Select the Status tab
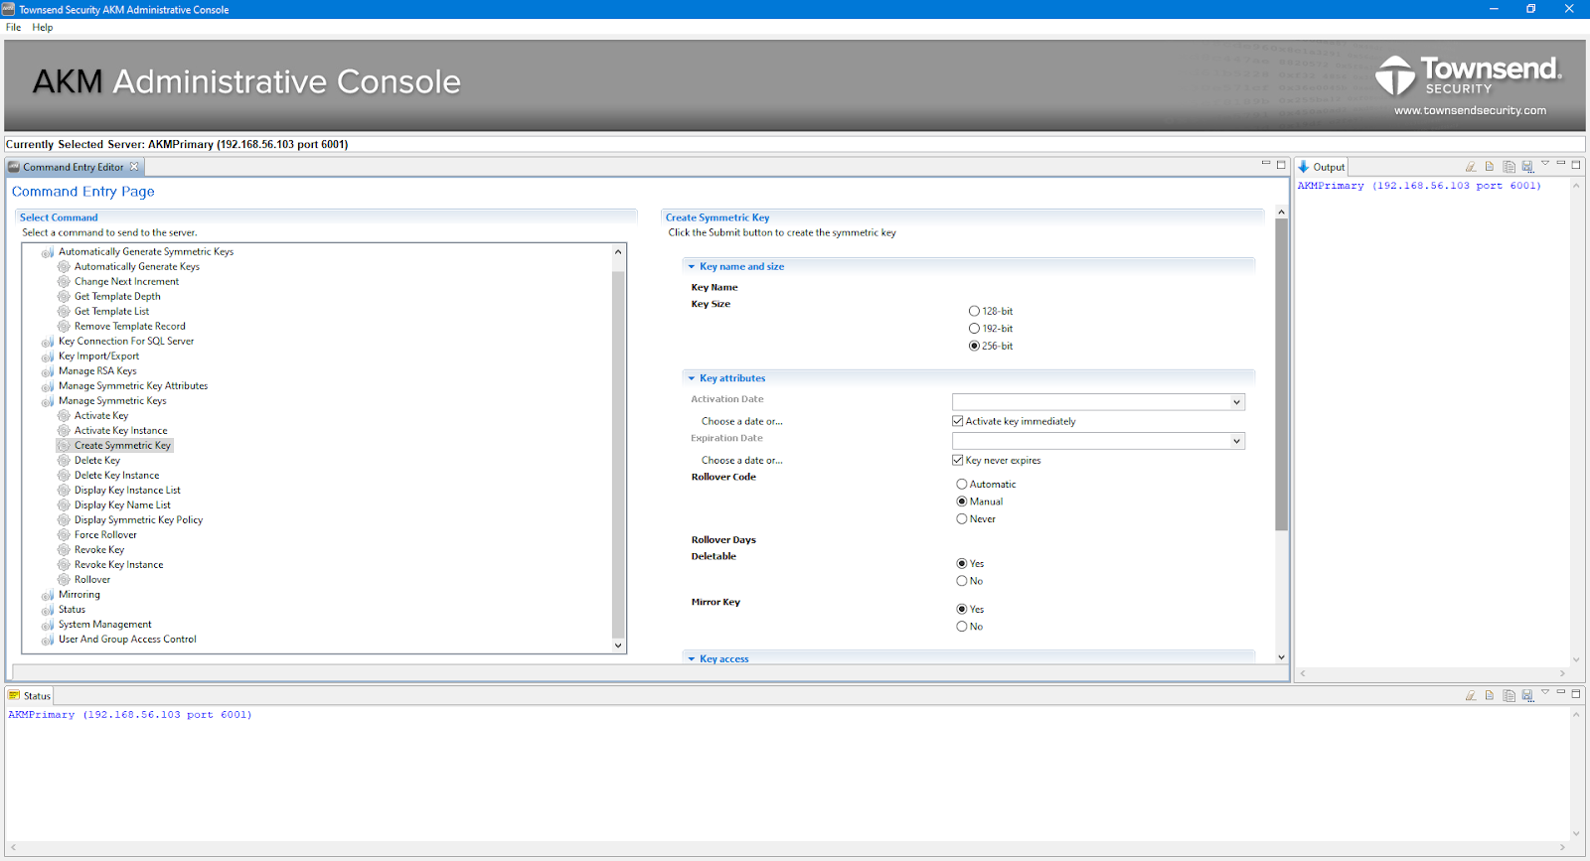Screen dimensions: 1590x861 click(x=30, y=695)
